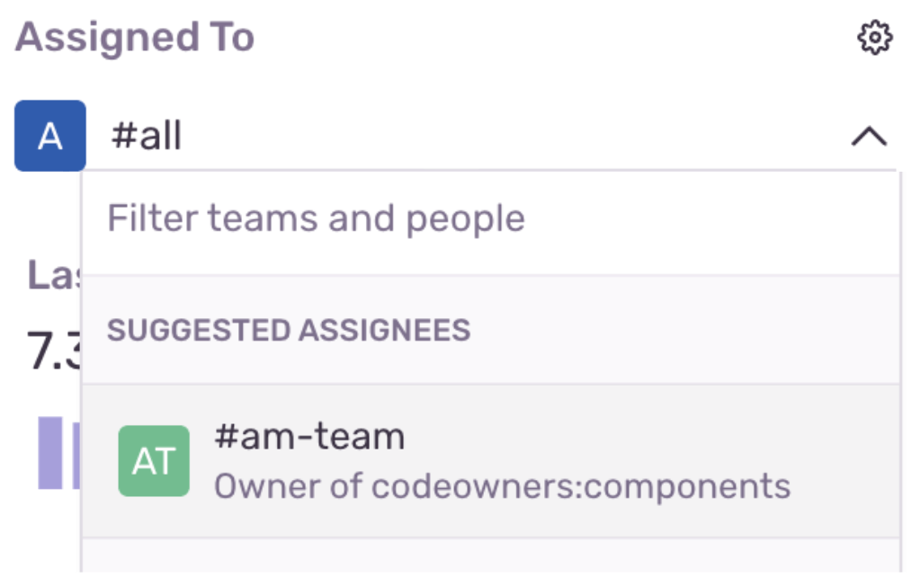Click the #am-team team name text
The image size is (912, 586).
(309, 437)
